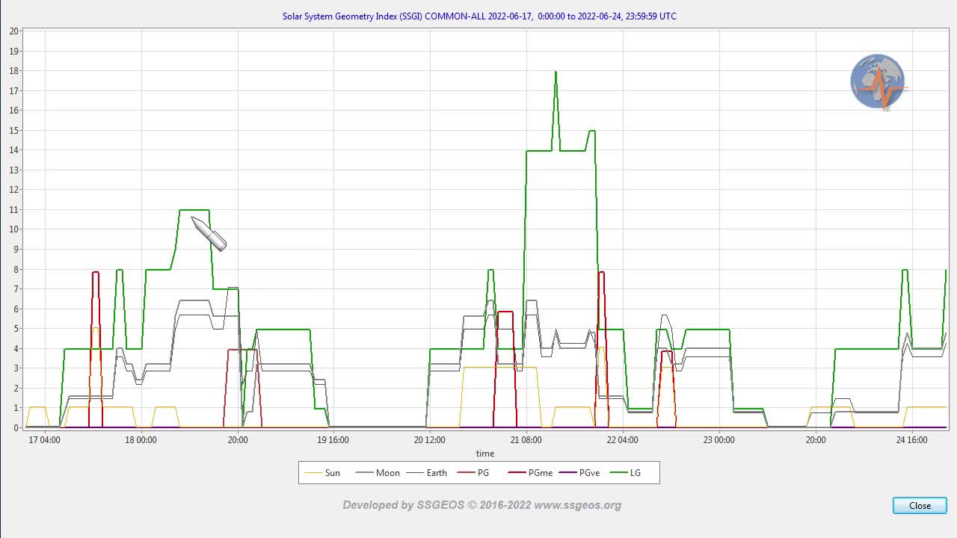This screenshot has height=538, width=957.
Task: Click the y-axis value 18
Action: point(14,71)
